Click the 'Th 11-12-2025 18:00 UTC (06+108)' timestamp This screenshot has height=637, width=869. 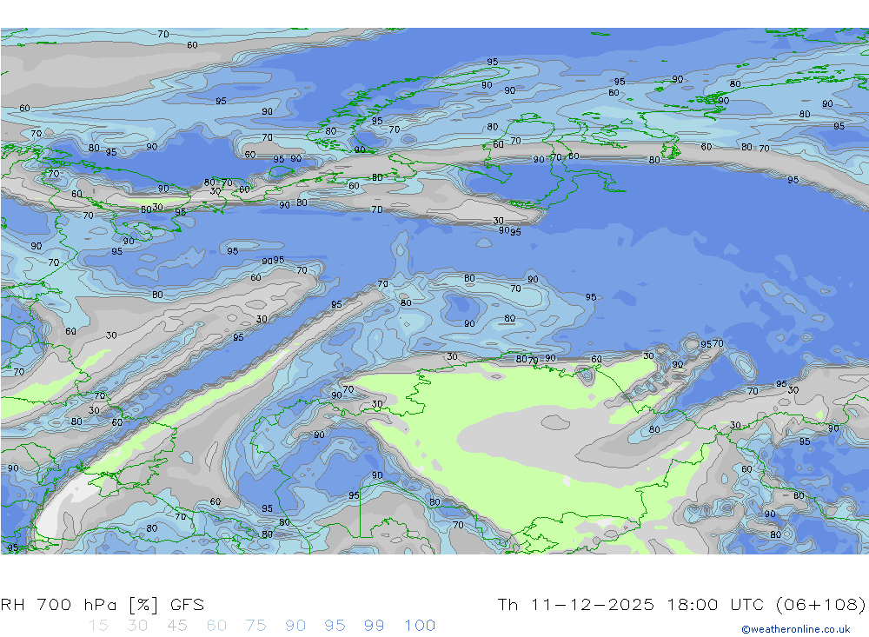681,604
